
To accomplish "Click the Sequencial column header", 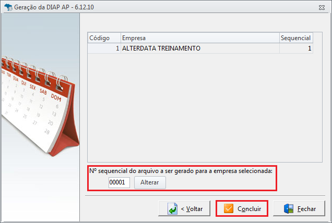I will [296, 38].
